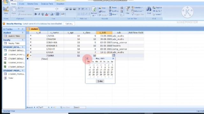Select the SANA row selector with pencil

(28, 55)
